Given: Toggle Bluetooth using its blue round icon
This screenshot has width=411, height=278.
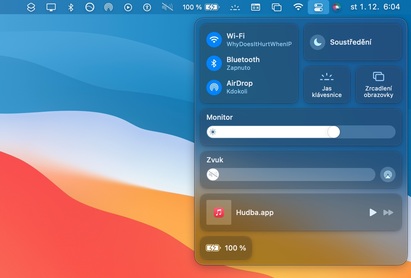Looking at the screenshot, I should pos(214,63).
